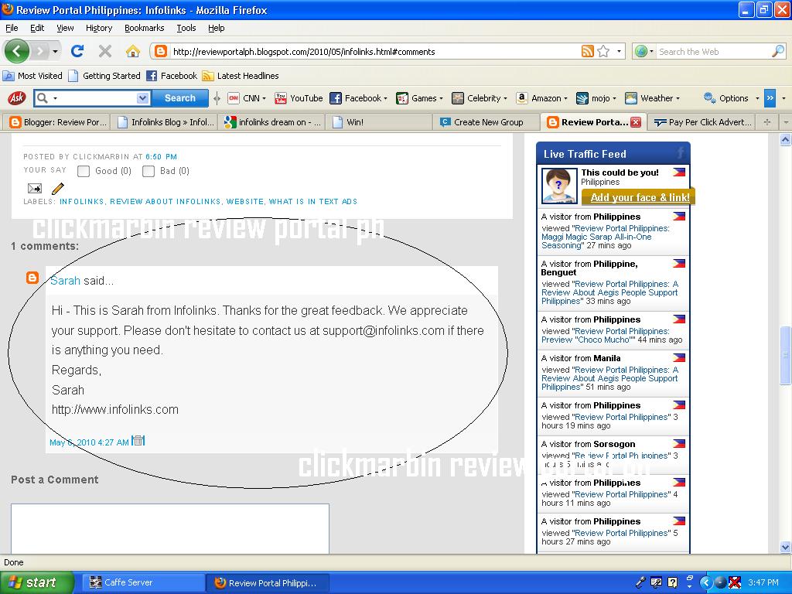Check the Bad (0) reaction box
792x594 pixels.
148,171
